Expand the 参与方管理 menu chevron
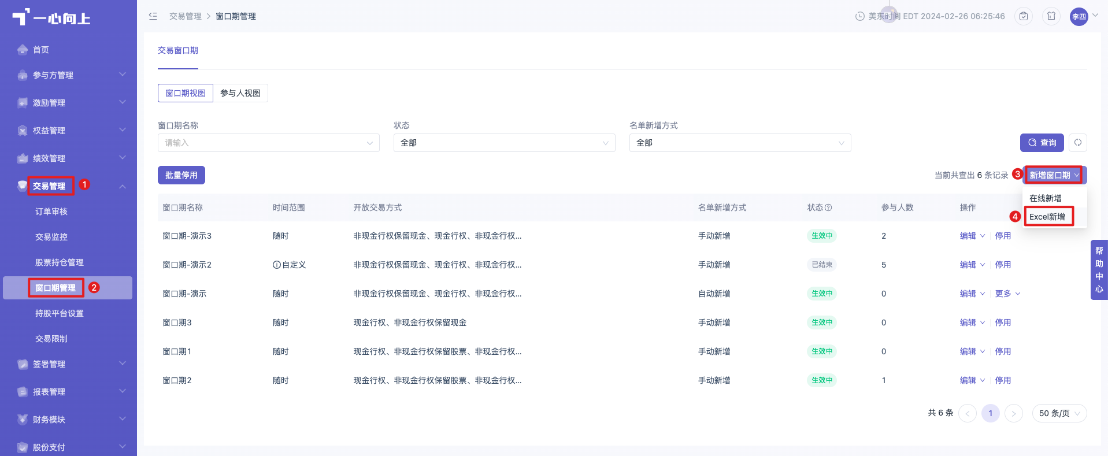 click(x=123, y=74)
